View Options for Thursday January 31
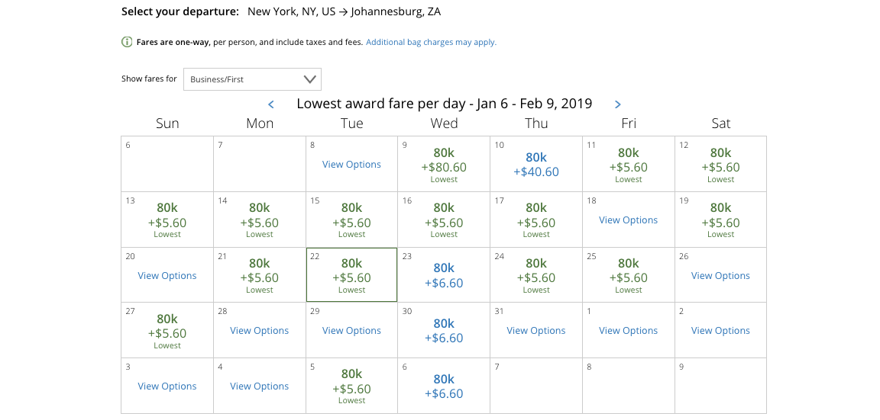The width and height of the screenshot is (880, 420). tap(536, 331)
